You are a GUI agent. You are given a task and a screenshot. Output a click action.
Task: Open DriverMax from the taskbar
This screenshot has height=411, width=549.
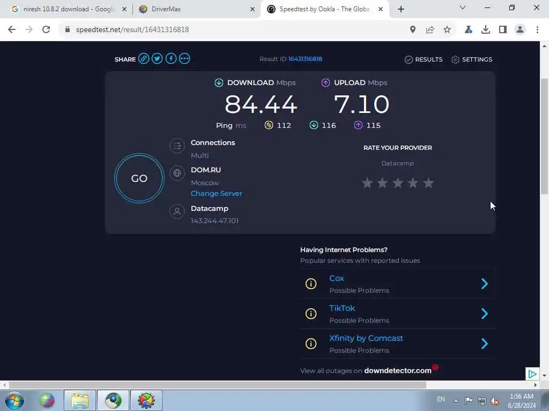click(146, 400)
